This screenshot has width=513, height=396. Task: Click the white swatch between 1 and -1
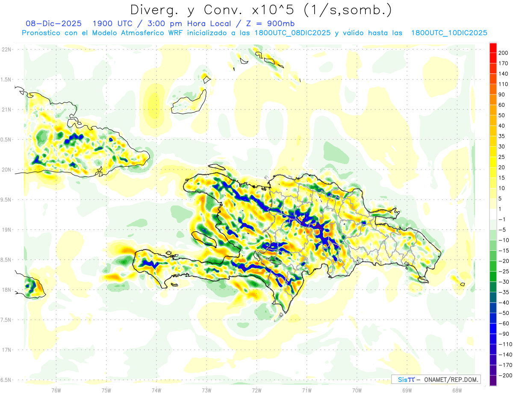pyautogui.click(x=493, y=214)
